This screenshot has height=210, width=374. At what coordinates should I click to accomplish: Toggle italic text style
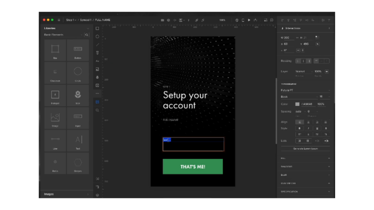[x=308, y=128]
